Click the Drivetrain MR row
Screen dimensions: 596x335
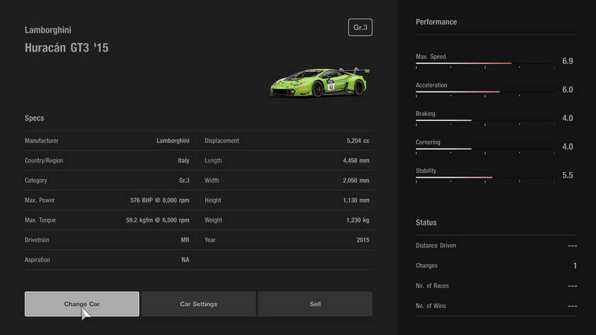[x=106, y=240]
